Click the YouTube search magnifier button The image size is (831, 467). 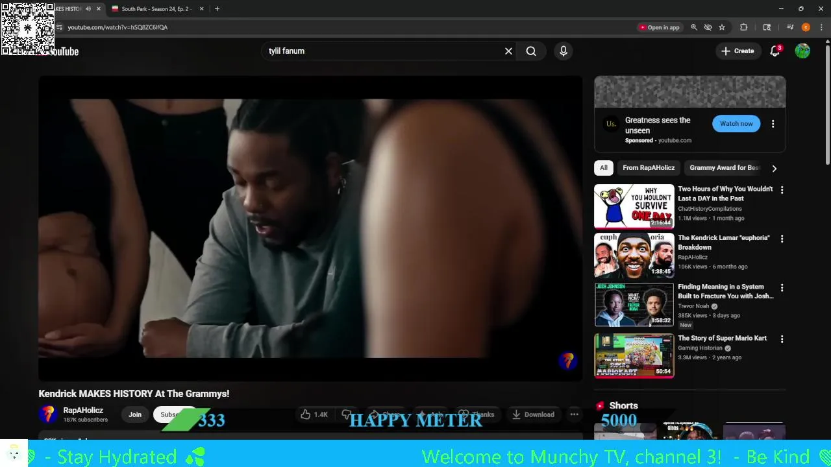(531, 51)
